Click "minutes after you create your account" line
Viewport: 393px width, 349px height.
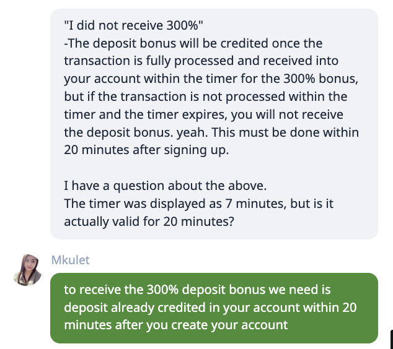coord(176,325)
